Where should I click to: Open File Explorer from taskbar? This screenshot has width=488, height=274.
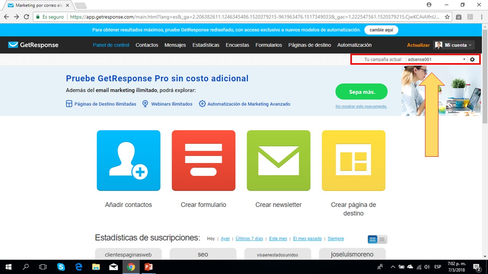pos(96,267)
